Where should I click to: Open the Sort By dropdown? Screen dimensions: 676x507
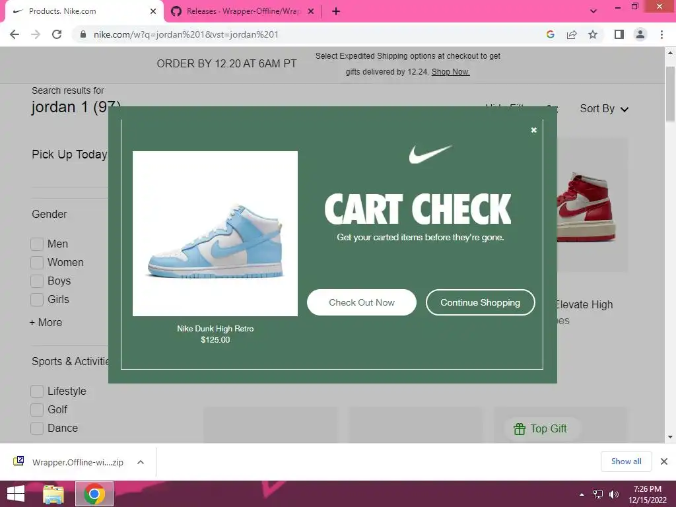click(x=604, y=109)
